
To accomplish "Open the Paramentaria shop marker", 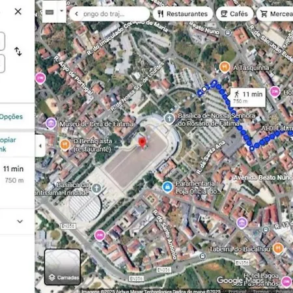I will coord(167,187).
